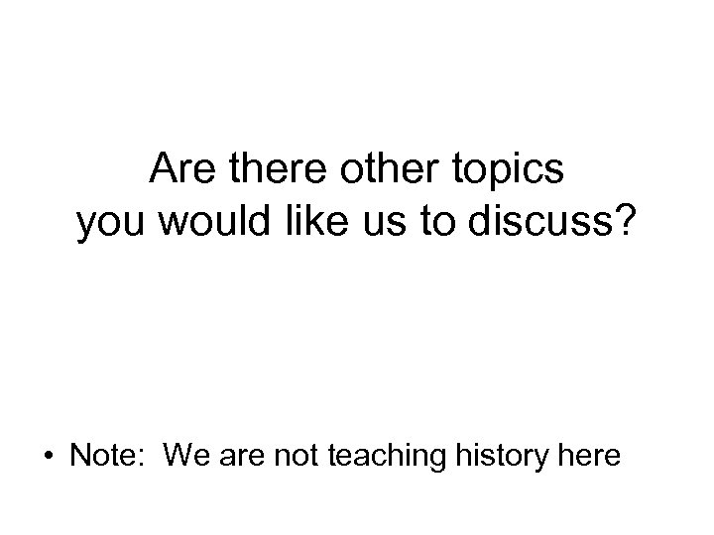Screen dimensions: 714x535
Task: Click the word "topics" in the title
Action: point(504,172)
